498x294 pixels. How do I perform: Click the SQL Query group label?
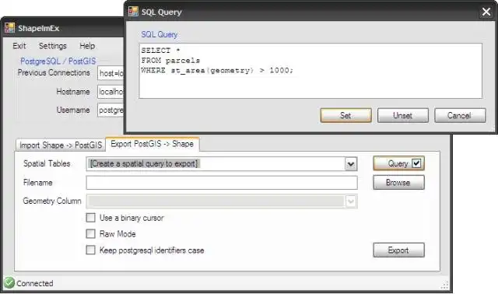click(159, 34)
